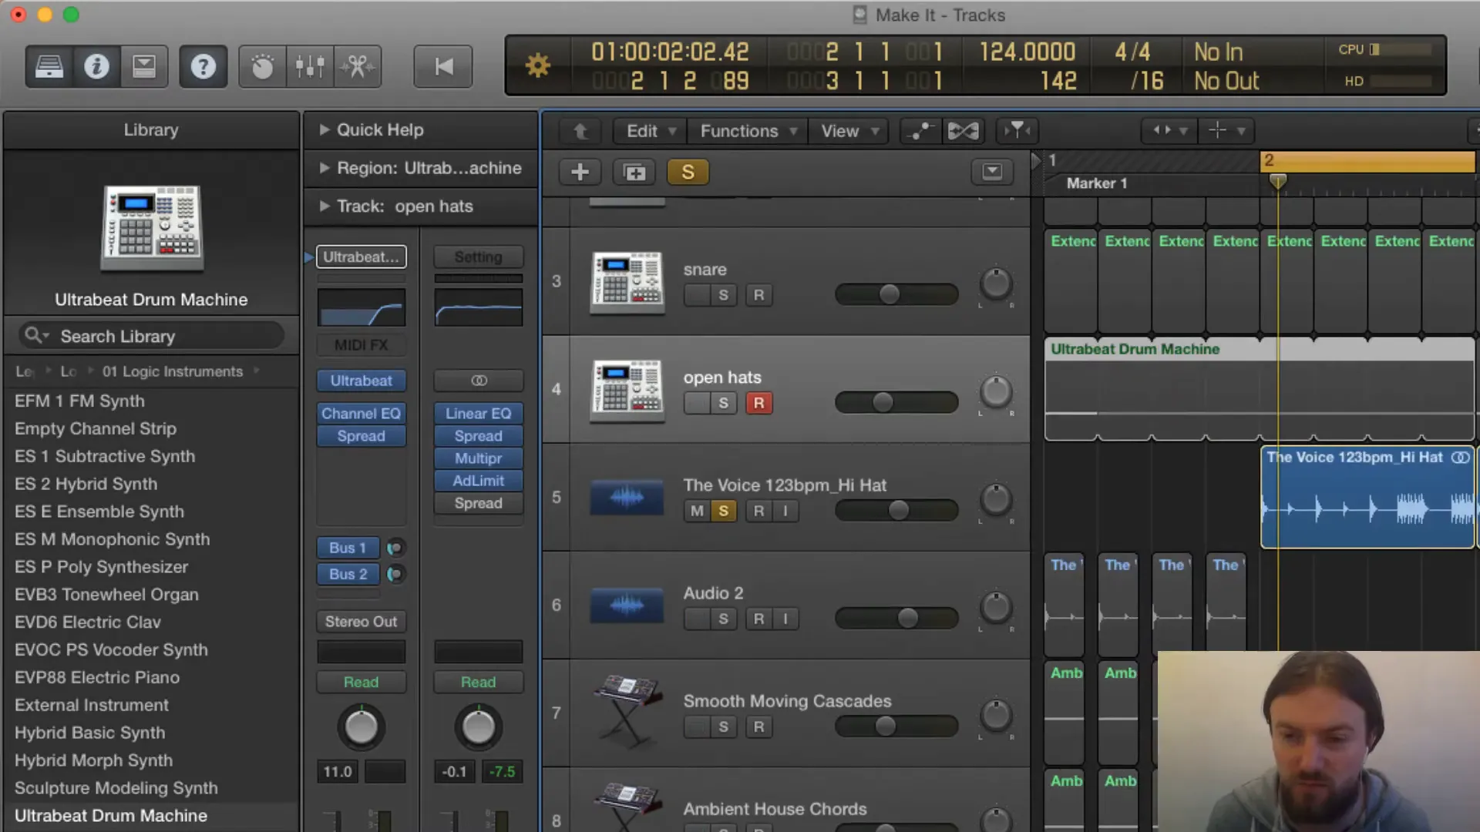
Task: Click the Smooth Moving Cascades keyboard icon
Action: 628,710
